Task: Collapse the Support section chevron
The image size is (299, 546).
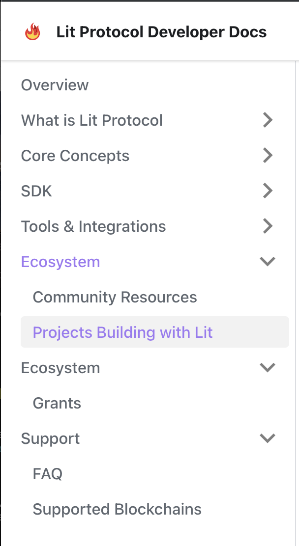Action: (268, 438)
